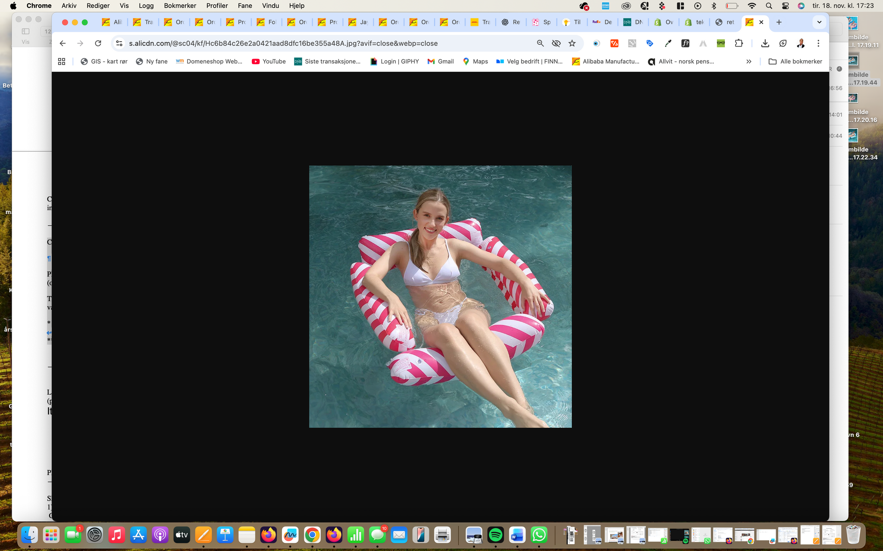Open the Bokmerker menu
This screenshot has width=883, height=551.
[x=180, y=6]
